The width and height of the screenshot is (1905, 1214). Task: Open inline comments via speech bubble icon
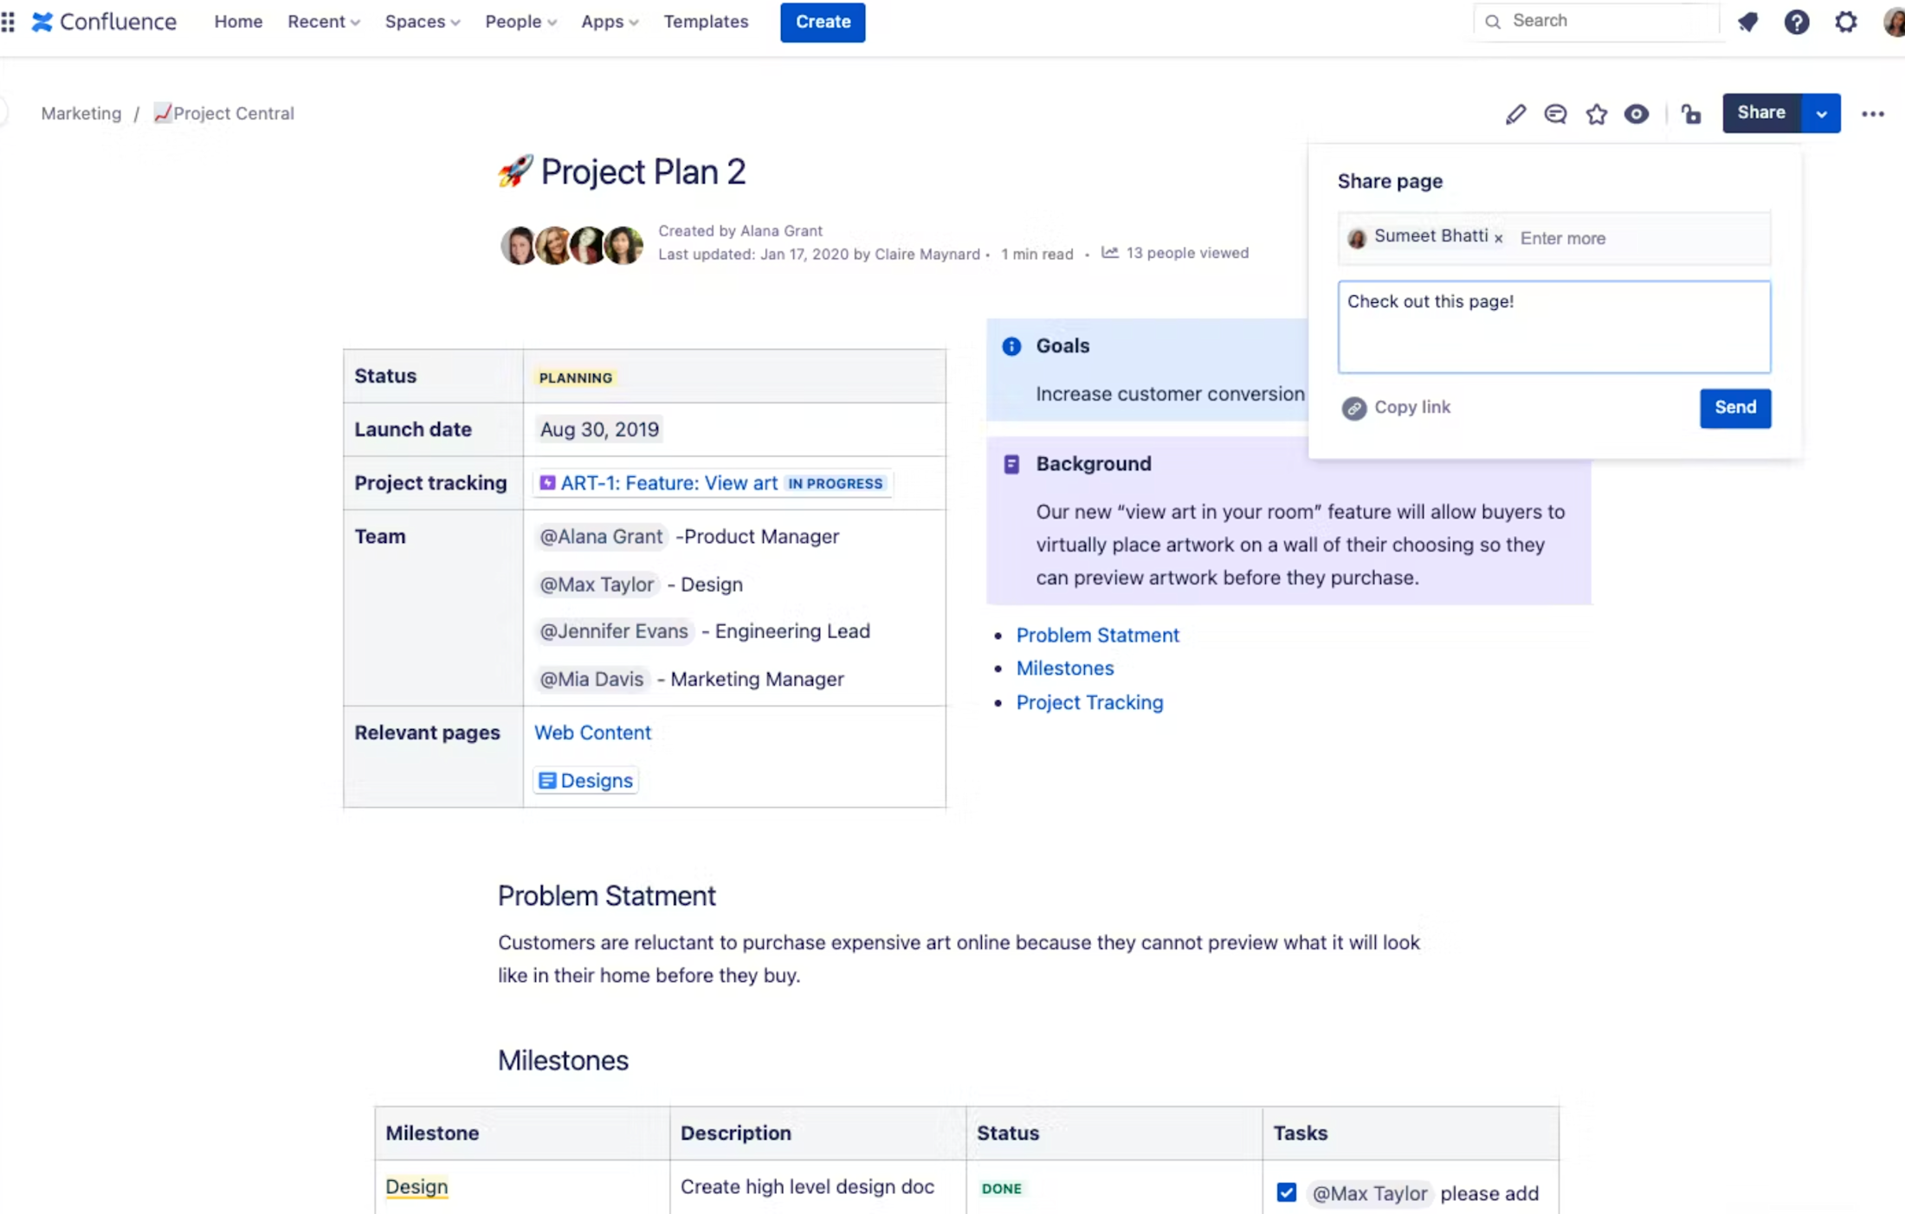pyautogui.click(x=1555, y=113)
